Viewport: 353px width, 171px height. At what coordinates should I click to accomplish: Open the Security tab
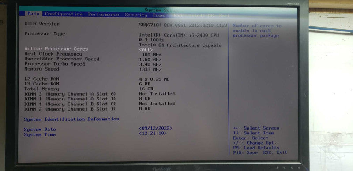(x=136, y=15)
